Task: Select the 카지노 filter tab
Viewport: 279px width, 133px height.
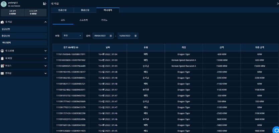Action: coord(104,20)
